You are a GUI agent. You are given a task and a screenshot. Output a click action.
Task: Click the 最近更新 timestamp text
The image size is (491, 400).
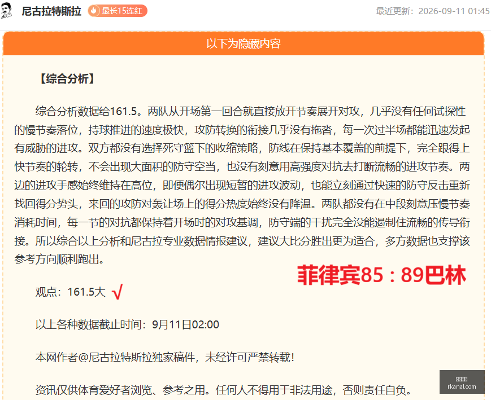[432, 11]
